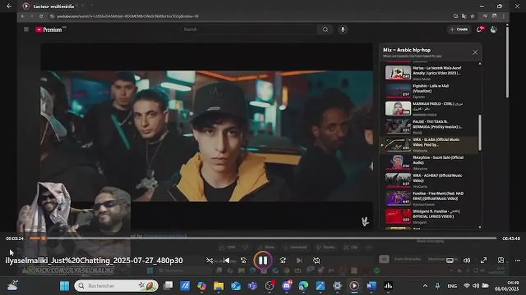Open Outlook from the taskbar
Image resolution: width=526 pixels, height=295 pixels.
point(236,286)
